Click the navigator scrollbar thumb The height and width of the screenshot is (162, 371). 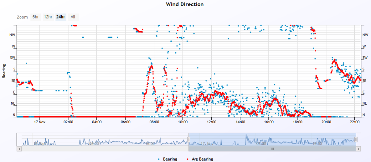(272, 149)
